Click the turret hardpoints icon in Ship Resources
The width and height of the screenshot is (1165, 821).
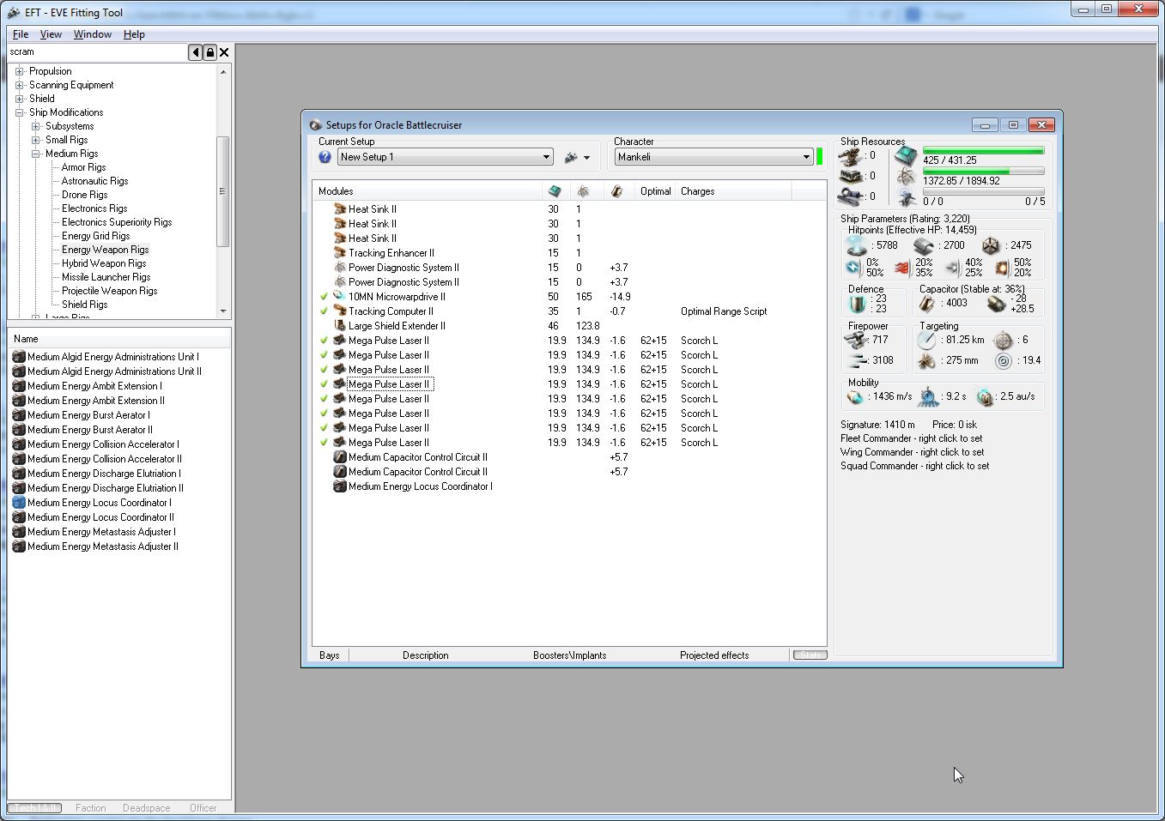point(851,156)
